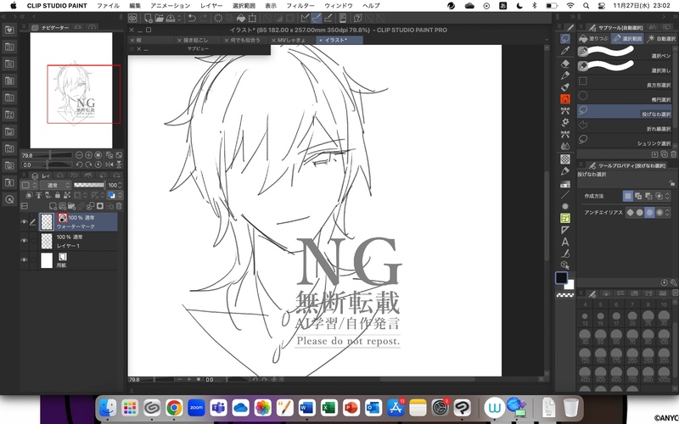
Task: Select the 長方形選択 sub tool
Action: click(x=625, y=81)
